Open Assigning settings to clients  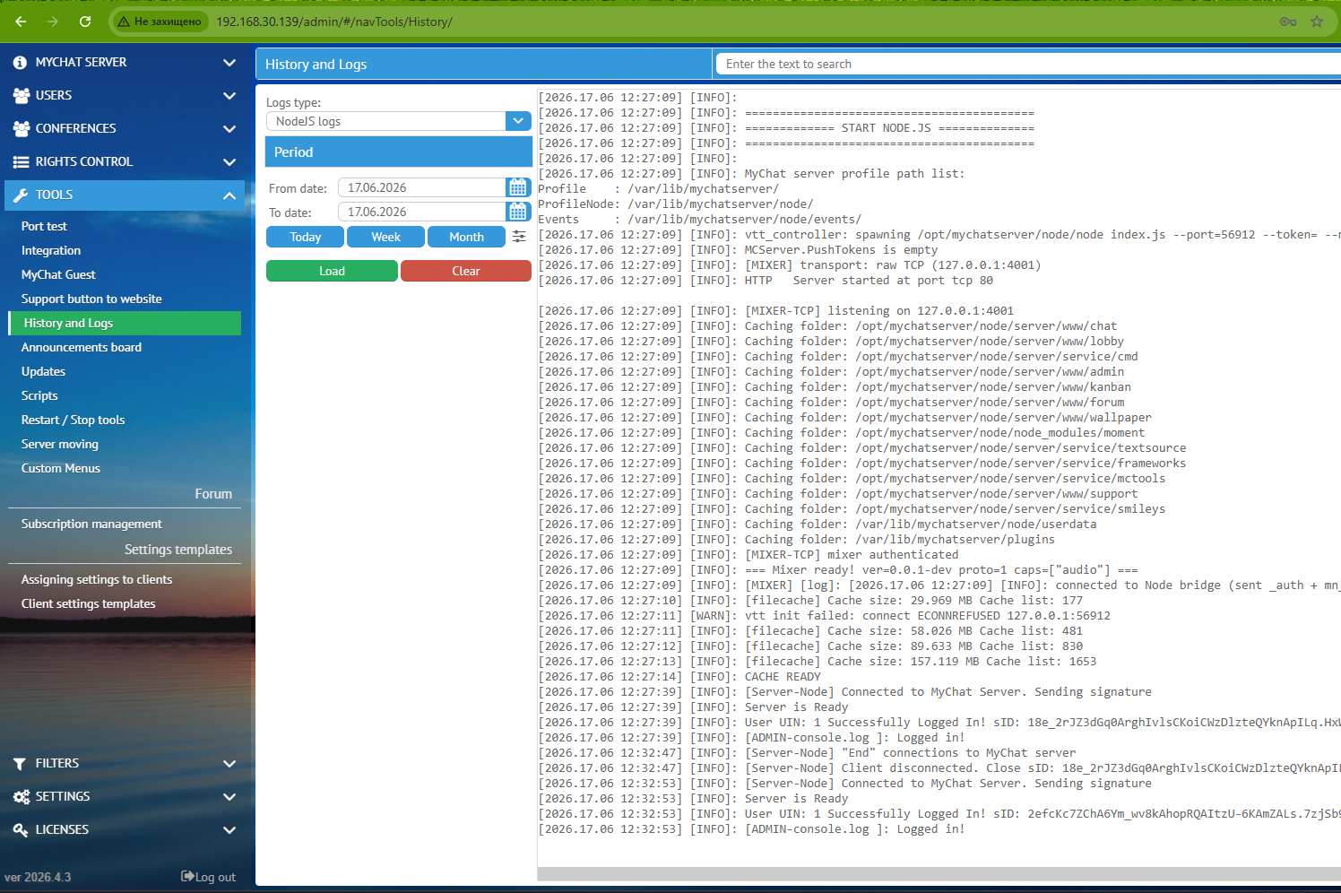[97, 580]
